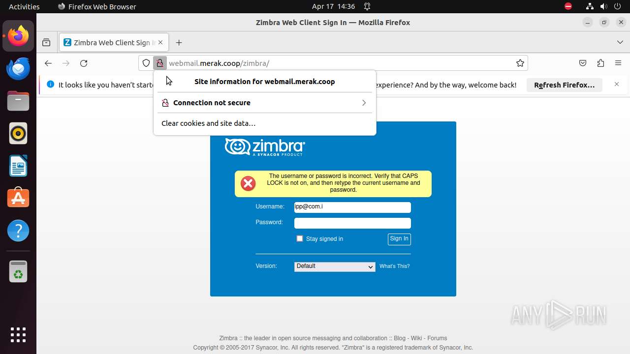The image size is (630, 354).
Task: Close the Zimbra tab
Action: [x=160, y=43]
